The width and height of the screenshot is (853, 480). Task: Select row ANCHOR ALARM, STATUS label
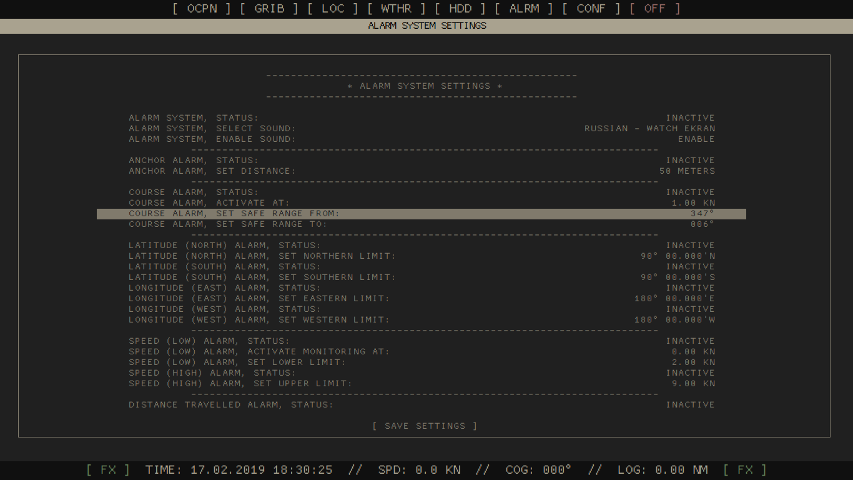(x=194, y=160)
